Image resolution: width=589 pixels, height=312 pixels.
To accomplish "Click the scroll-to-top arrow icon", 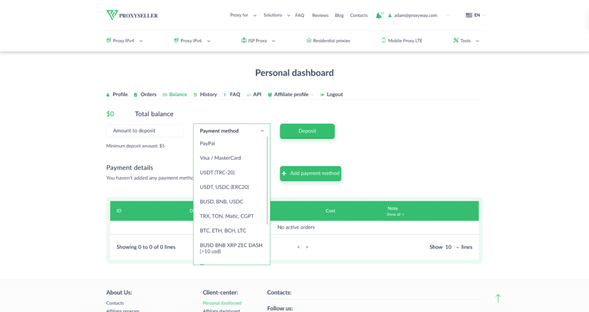I will (498, 298).
